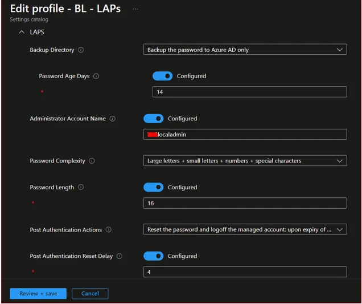Open the ellipsis menu beside profile title
The image size is (362, 304).
click(x=135, y=9)
